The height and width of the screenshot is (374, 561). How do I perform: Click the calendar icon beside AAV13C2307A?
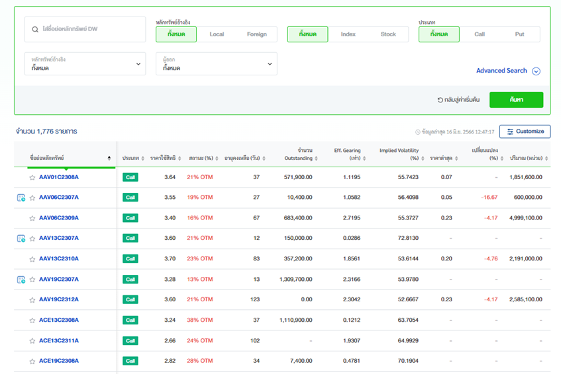point(21,239)
